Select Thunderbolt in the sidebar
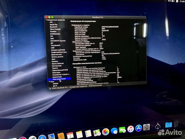Image resolution: width=185 pixels, height=139 pixels. (x=55, y=45)
